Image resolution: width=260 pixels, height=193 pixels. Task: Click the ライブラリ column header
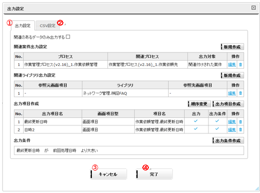125,85
